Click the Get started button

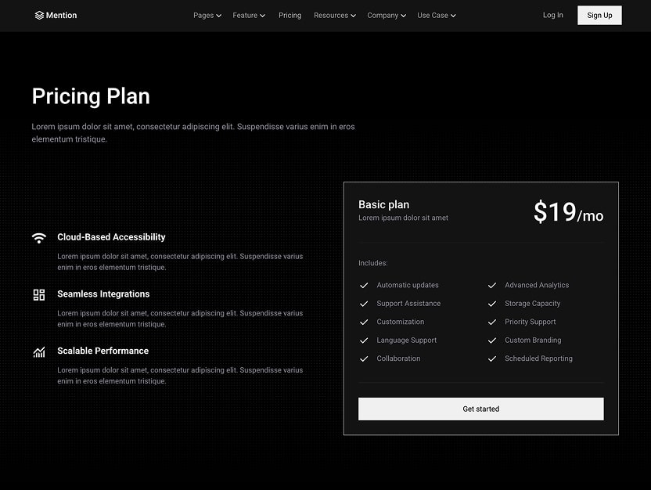480,409
